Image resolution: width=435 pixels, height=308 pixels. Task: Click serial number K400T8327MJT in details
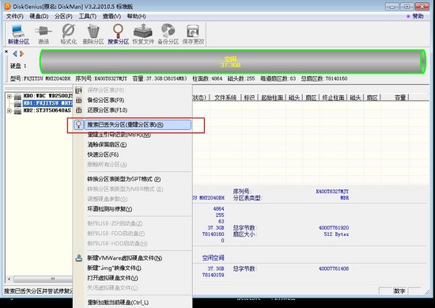click(x=332, y=192)
